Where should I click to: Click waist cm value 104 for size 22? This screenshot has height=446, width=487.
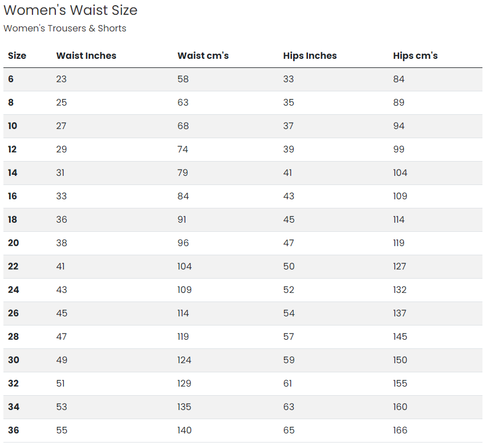pos(185,267)
